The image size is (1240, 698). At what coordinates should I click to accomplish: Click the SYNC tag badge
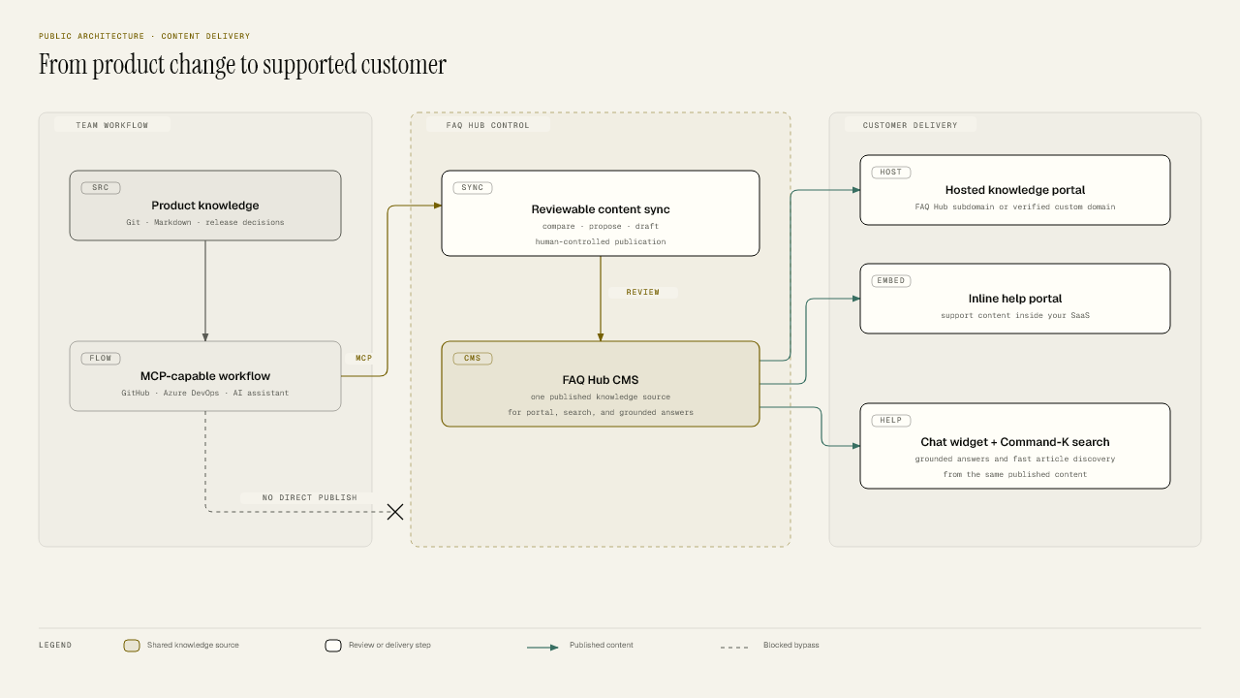[473, 188]
